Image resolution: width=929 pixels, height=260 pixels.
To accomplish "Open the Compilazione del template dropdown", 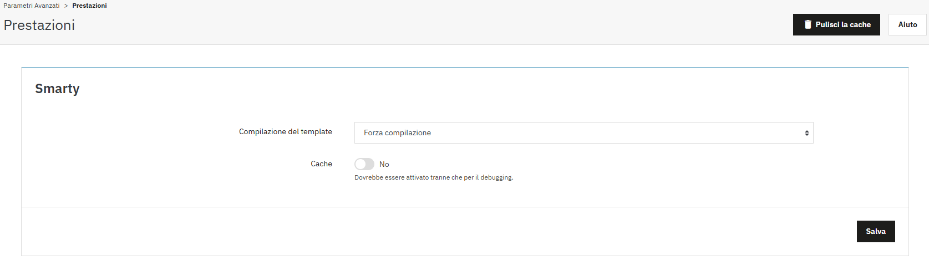I will [x=583, y=133].
